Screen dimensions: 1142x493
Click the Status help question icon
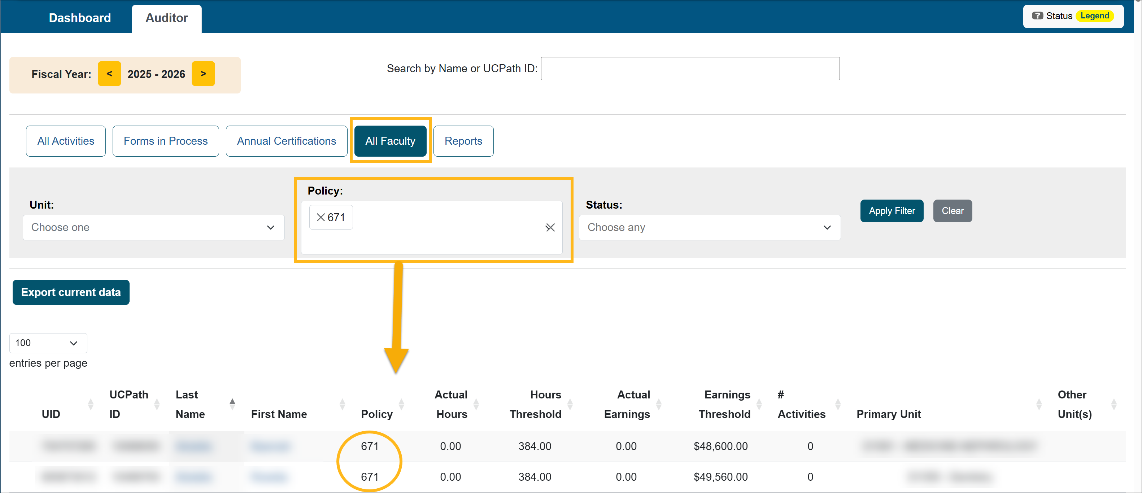pyautogui.click(x=1037, y=16)
